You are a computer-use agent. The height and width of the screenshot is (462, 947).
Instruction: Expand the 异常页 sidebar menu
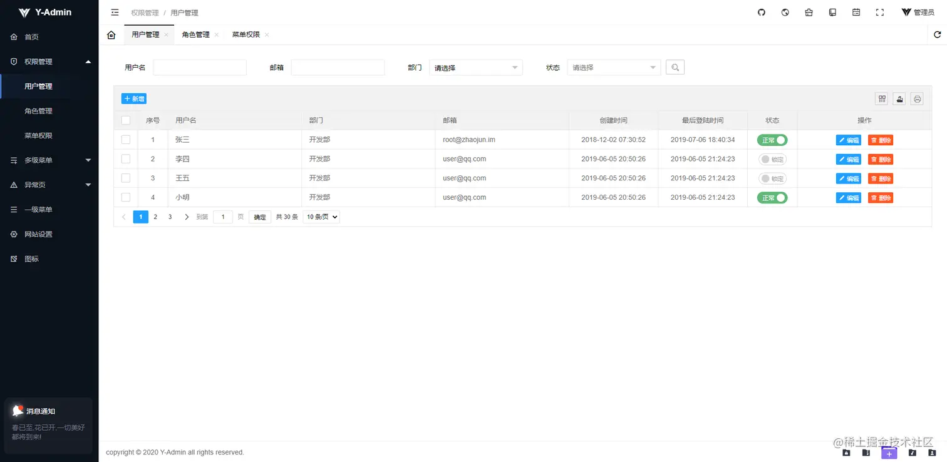click(49, 185)
